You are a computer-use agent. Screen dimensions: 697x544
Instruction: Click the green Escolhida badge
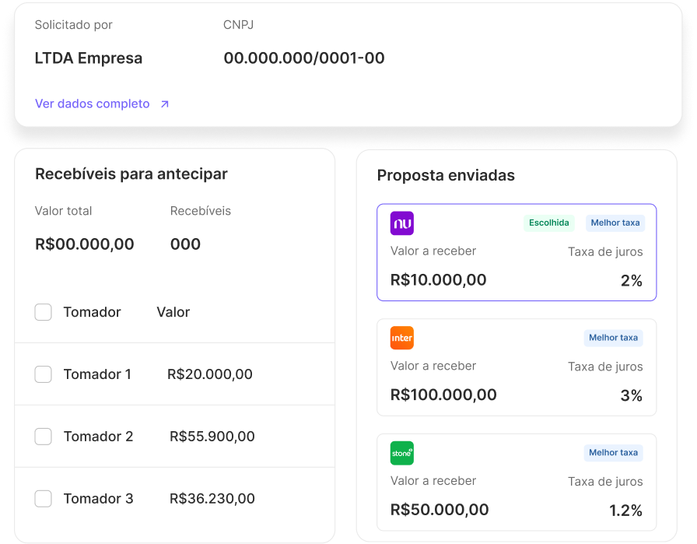pos(549,223)
